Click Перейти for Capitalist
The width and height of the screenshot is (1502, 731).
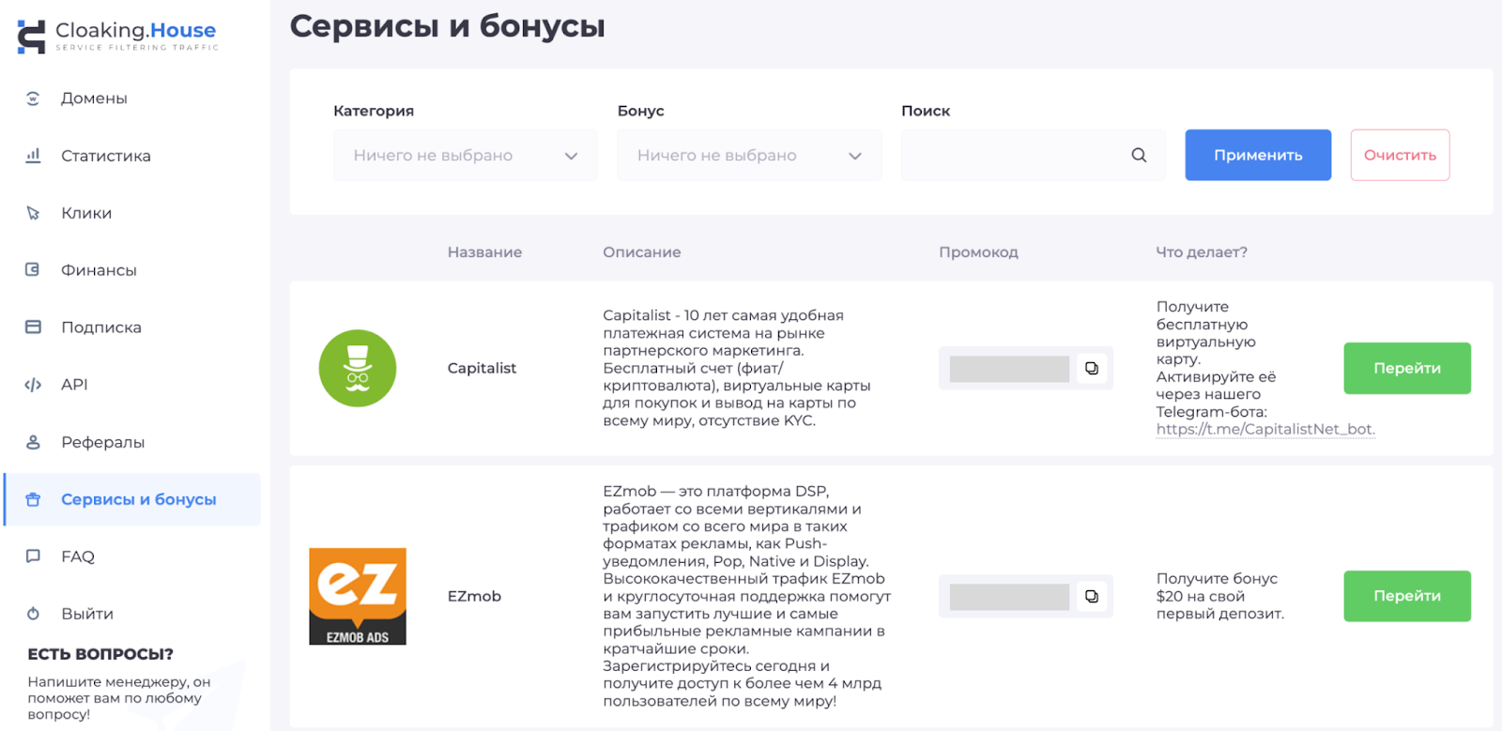click(1407, 368)
